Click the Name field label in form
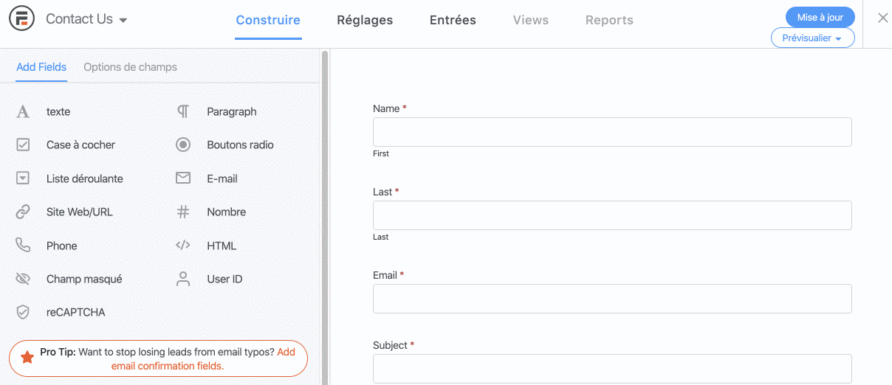Image resolution: width=892 pixels, height=385 pixels. tap(390, 108)
